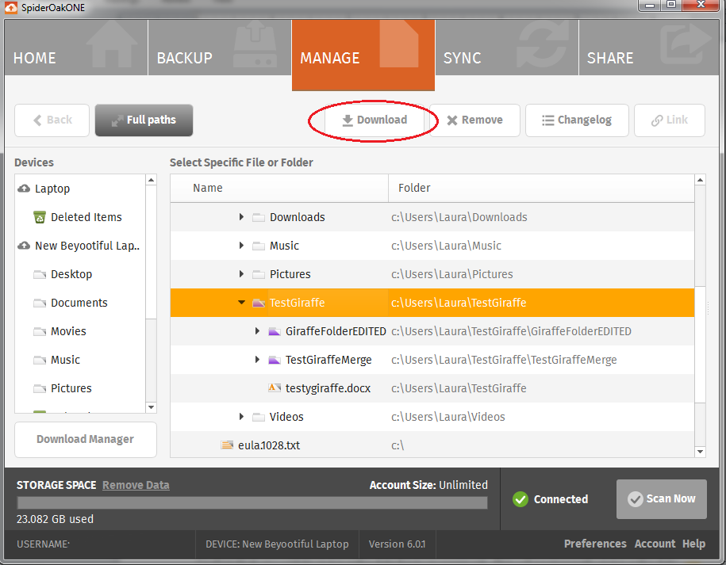Open Preferences

click(595, 544)
